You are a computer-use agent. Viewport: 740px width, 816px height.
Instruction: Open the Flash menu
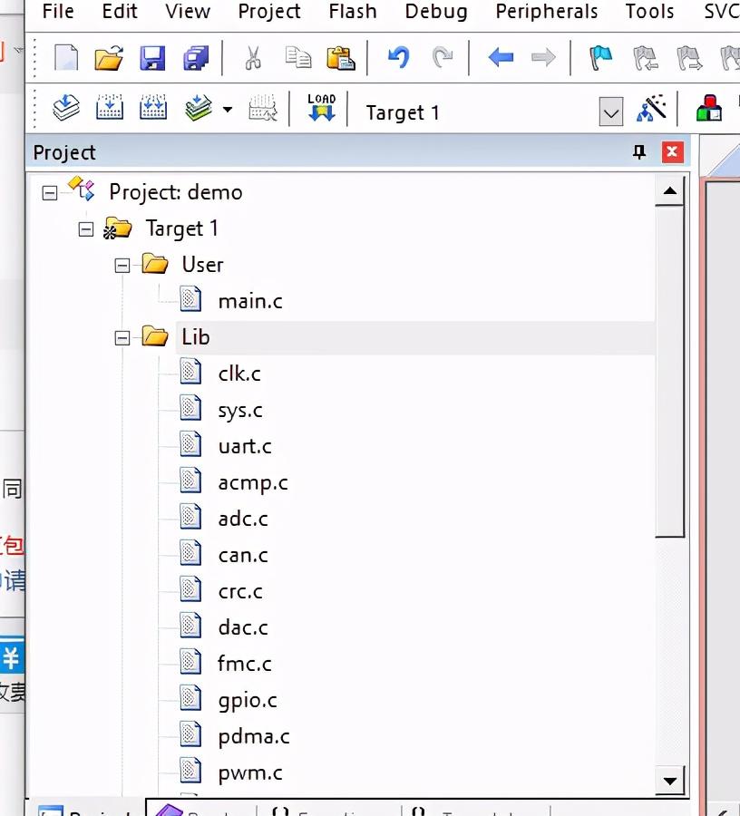(352, 12)
